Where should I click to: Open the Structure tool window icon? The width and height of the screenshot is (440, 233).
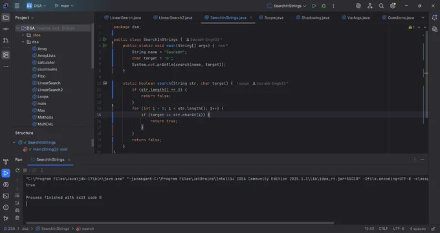pos(6,55)
